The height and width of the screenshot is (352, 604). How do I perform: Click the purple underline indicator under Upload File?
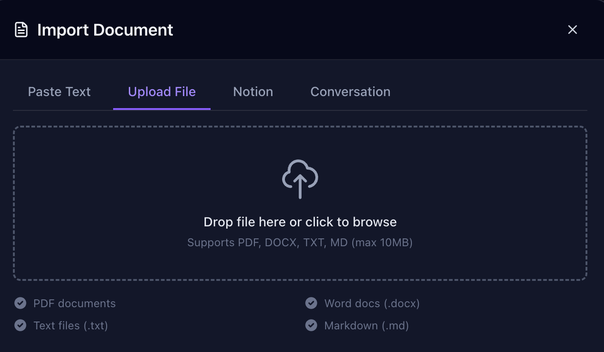pyautogui.click(x=162, y=109)
